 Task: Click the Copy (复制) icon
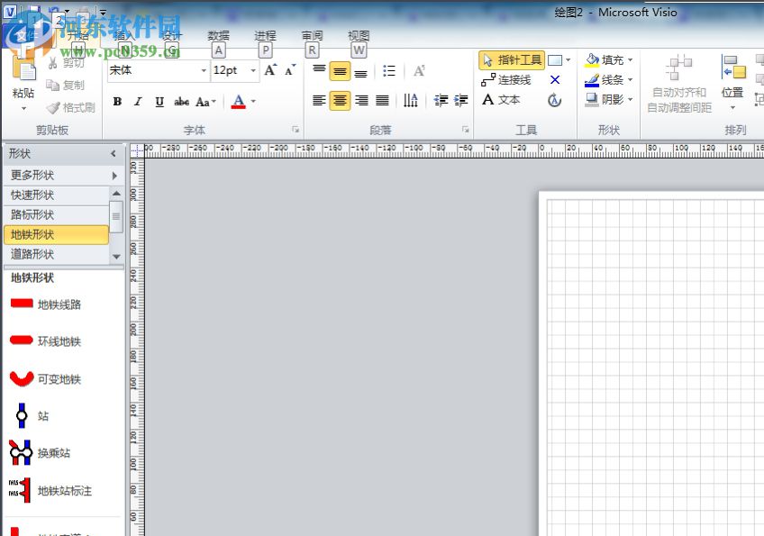click(52, 85)
